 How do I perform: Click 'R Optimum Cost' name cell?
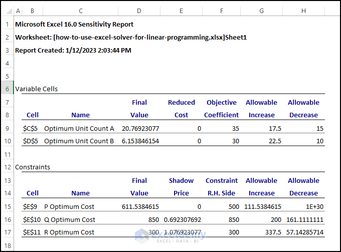69,232
